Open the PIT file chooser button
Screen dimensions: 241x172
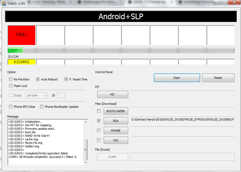pyautogui.click(x=112, y=94)
